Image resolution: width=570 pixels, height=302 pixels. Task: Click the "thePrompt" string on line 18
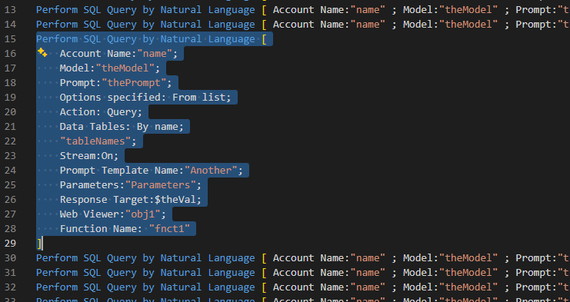(x=134, y=83)
